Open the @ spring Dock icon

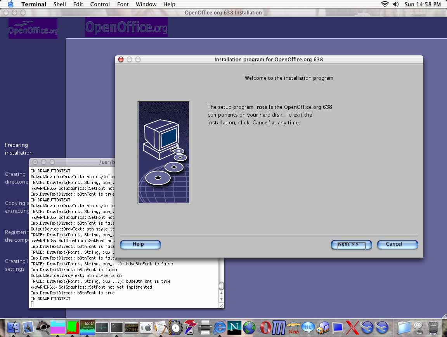click(418, 327)
